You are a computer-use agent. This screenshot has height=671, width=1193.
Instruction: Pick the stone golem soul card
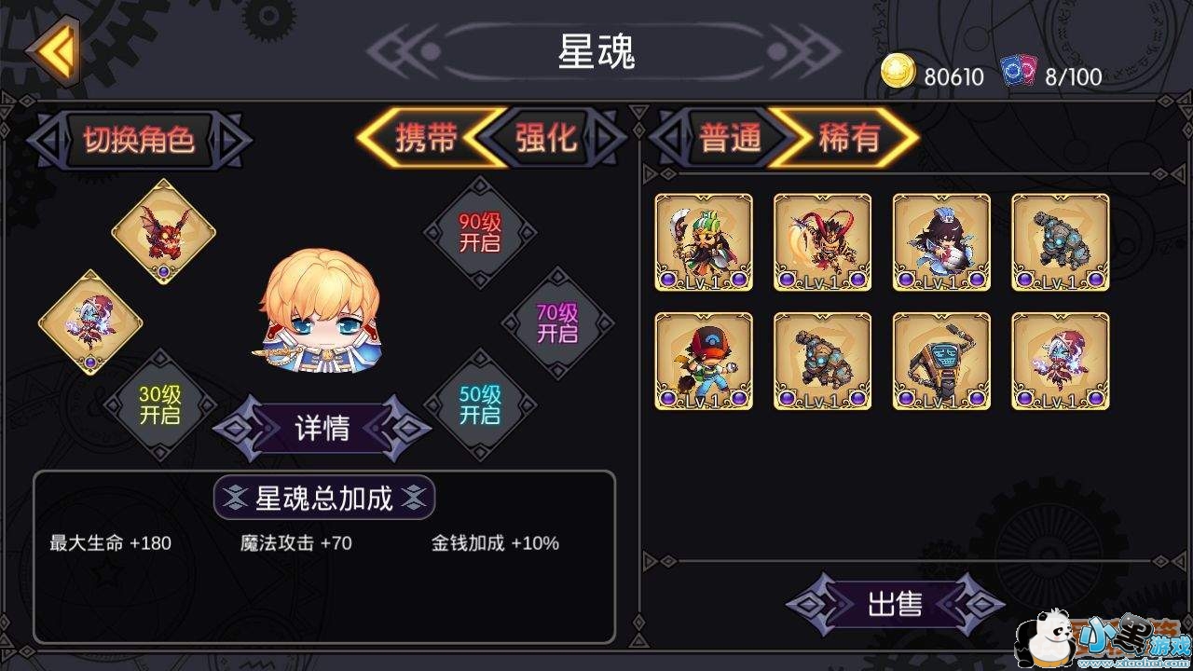tap(1061, 242)
